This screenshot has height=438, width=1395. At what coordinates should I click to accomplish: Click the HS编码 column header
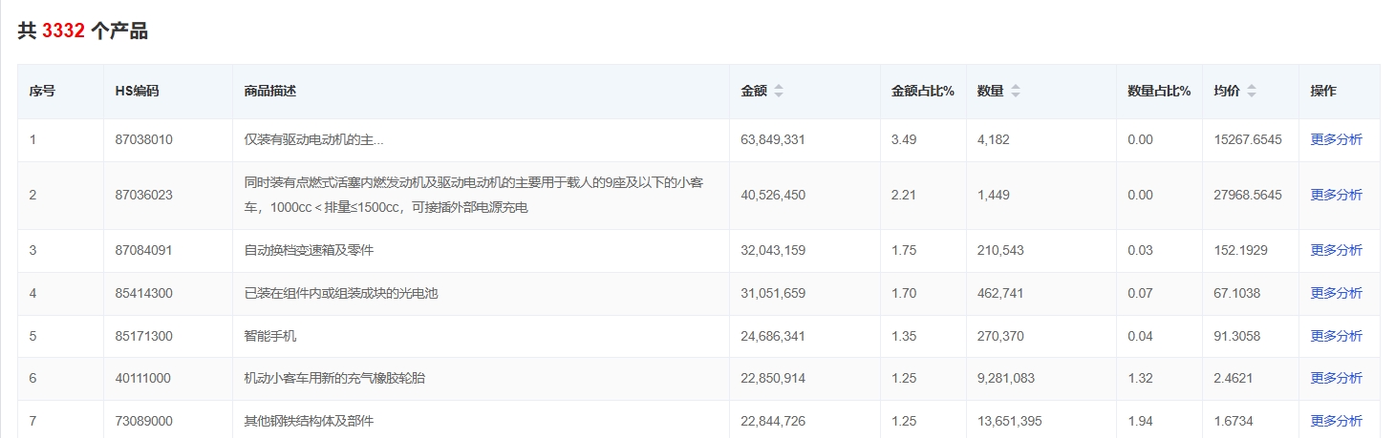(x=137, y=92)
